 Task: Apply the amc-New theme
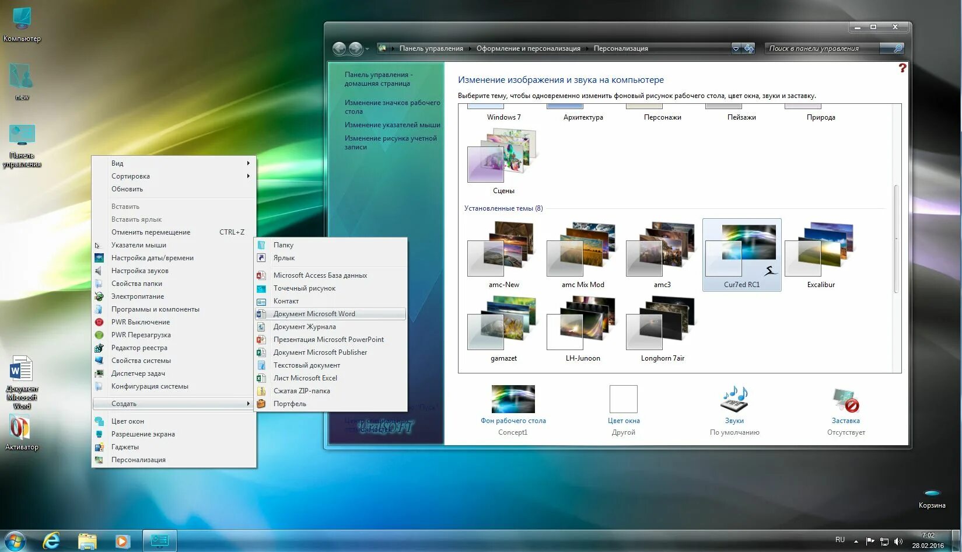(x=503, y=255)
